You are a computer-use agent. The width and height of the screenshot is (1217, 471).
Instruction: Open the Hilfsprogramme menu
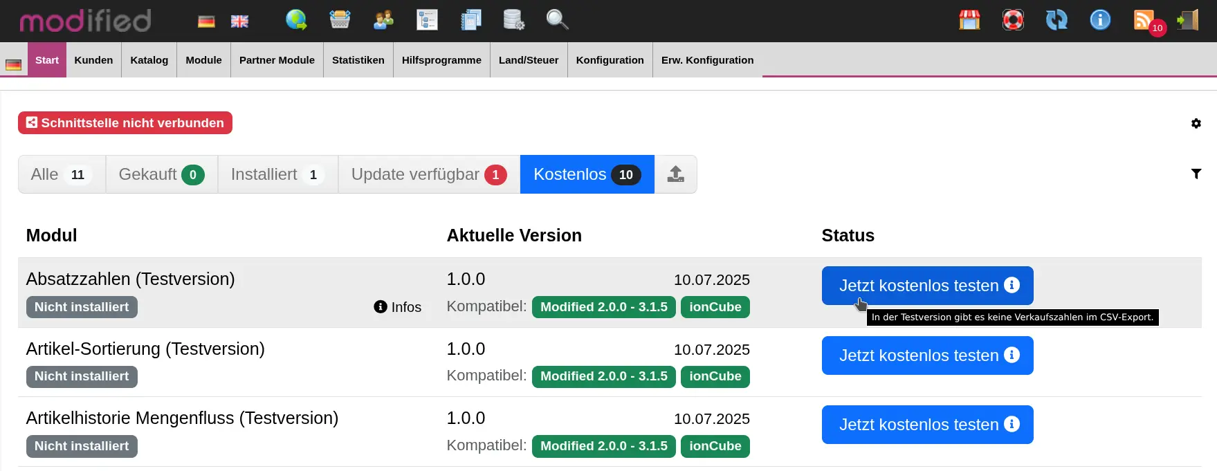pos(441,60)
